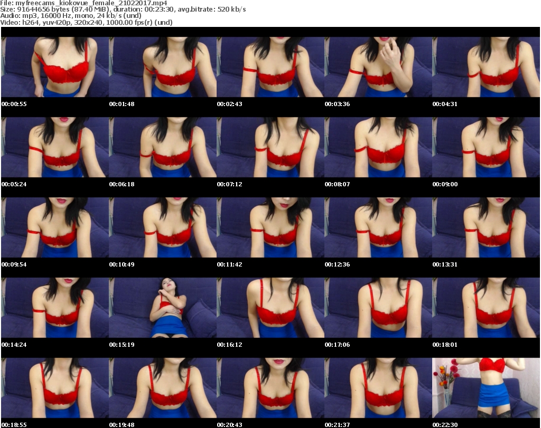Open the frame captured at 00:06:18

163,147
